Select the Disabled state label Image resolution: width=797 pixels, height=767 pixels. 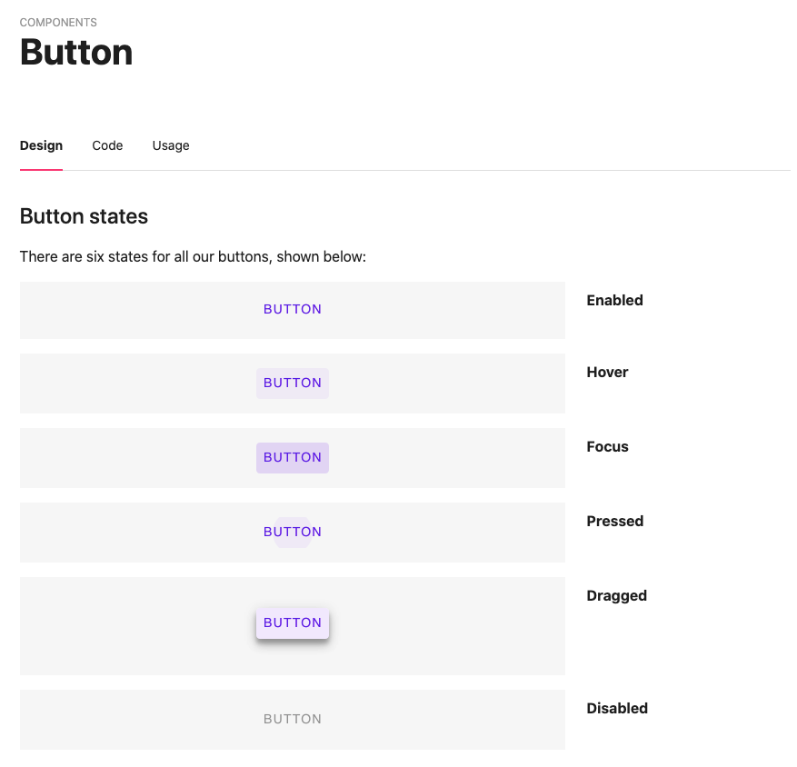tap(617, 708)
